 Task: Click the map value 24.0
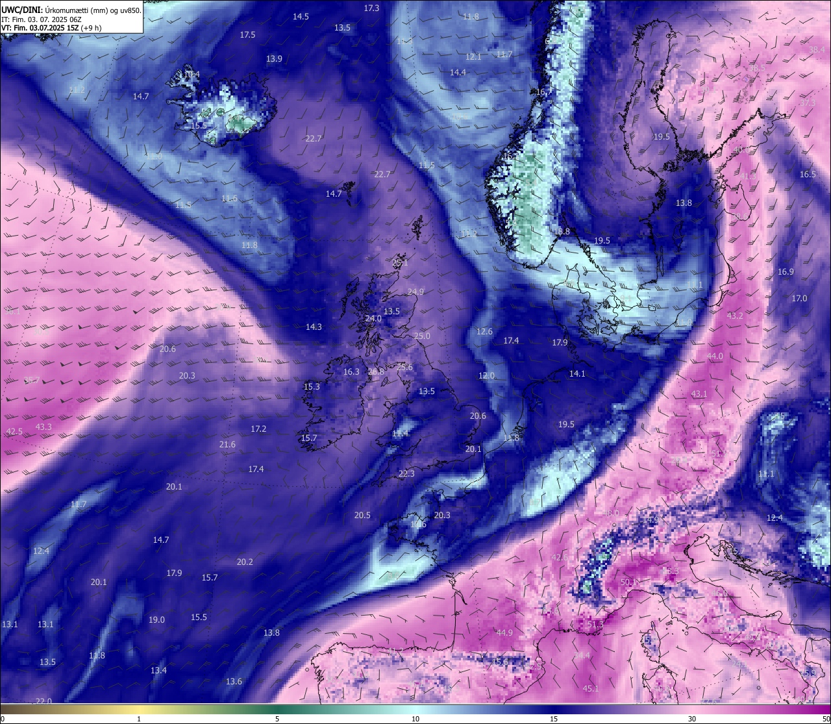pos(373,318)
